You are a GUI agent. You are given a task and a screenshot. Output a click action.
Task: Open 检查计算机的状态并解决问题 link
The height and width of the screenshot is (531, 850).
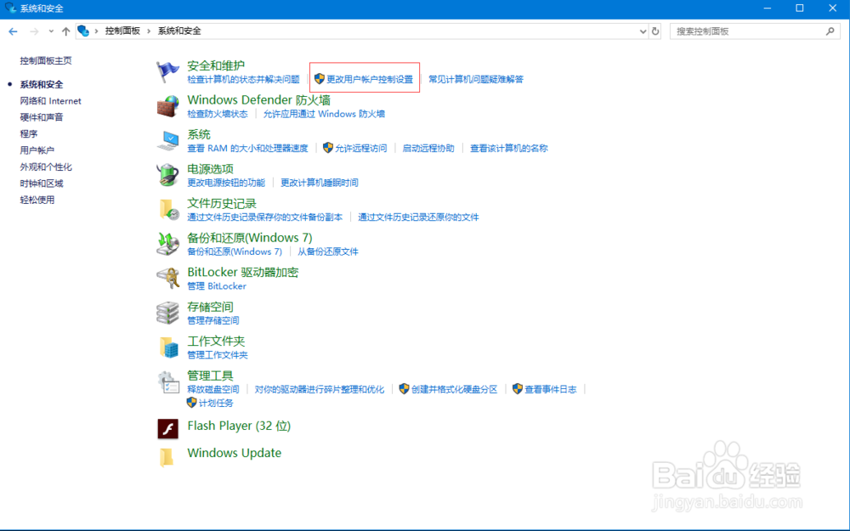(x=243, y=79)
